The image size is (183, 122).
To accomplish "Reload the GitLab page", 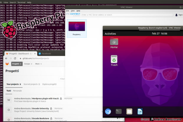I will click(x=15, y=58).
